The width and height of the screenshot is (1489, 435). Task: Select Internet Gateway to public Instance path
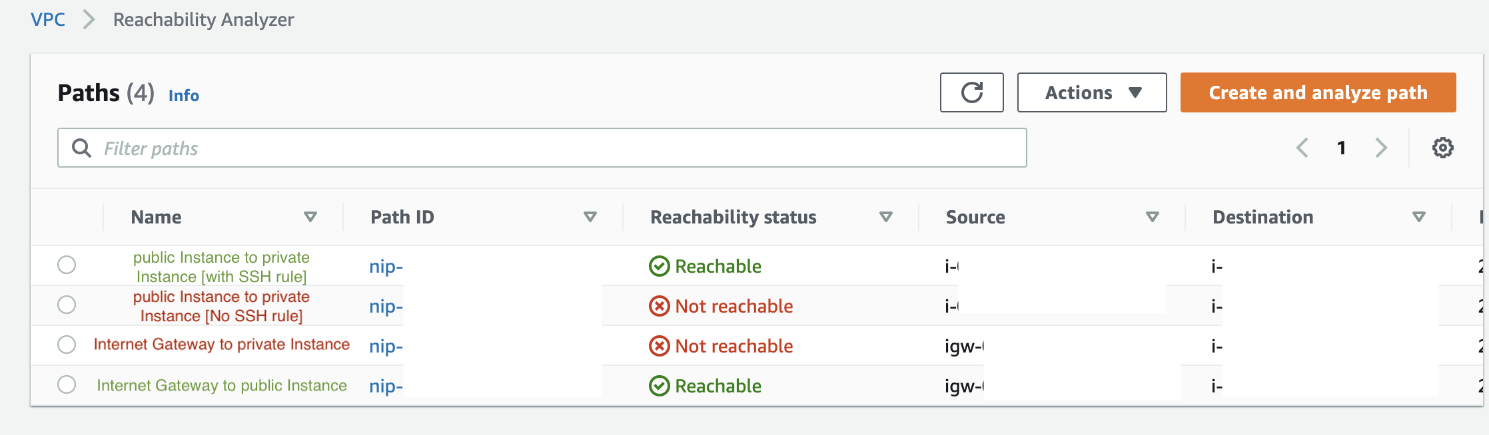coord(67,384)
